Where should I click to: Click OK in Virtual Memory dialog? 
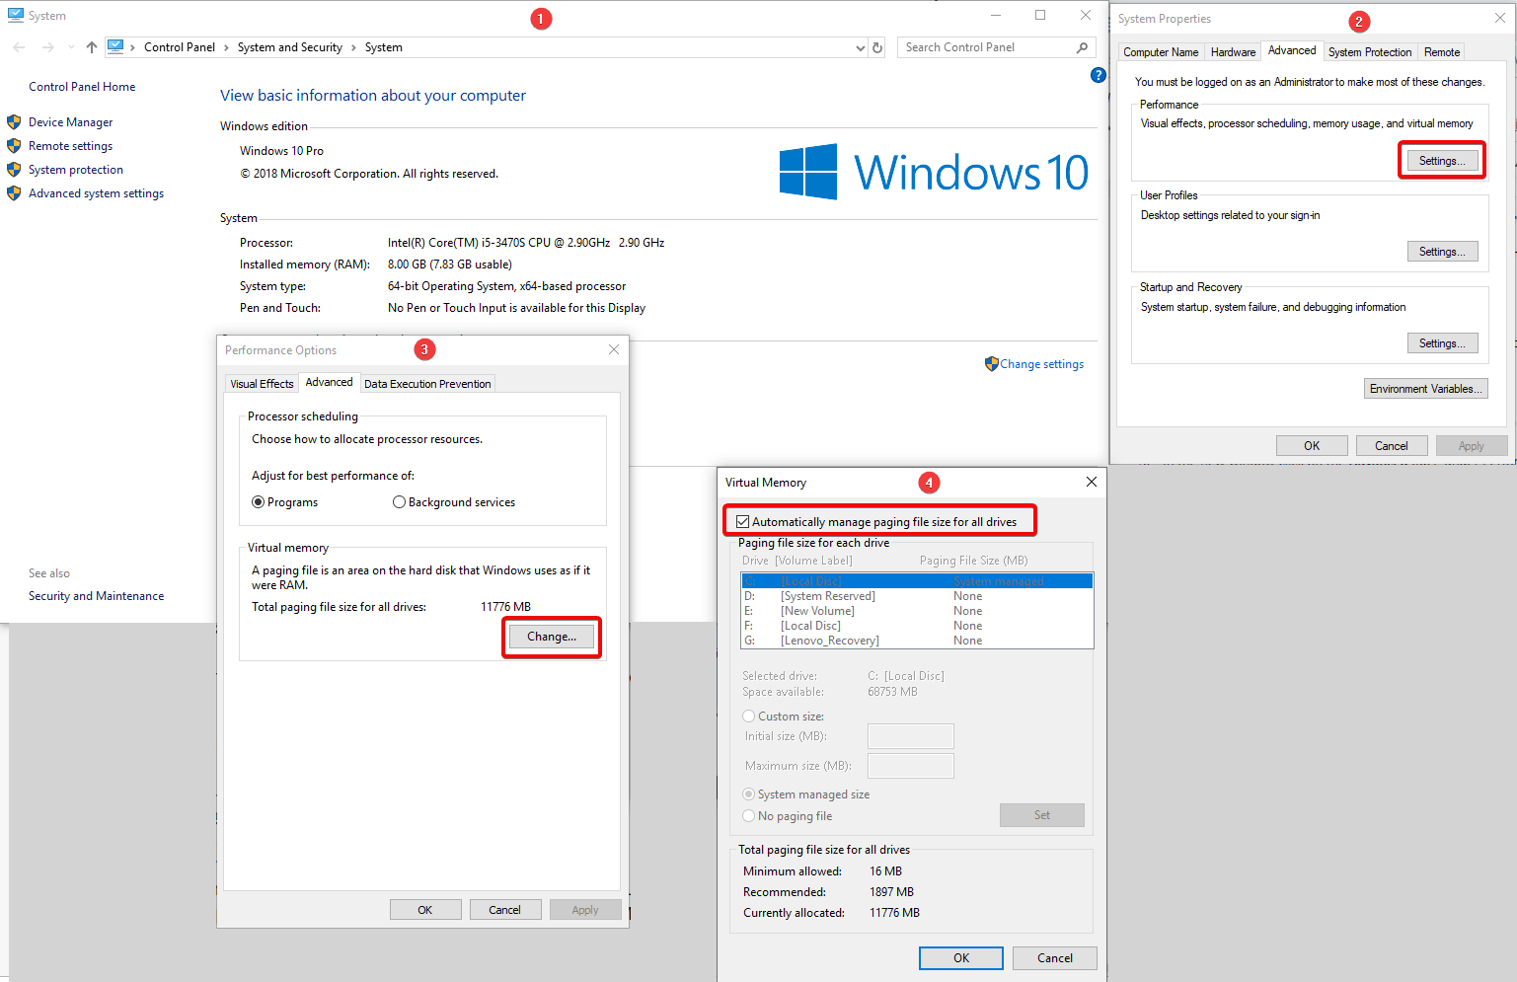click(x=961, y=958)
